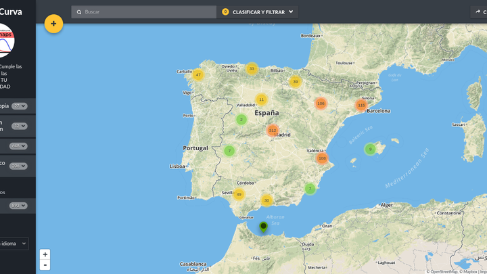Open the share arrow button at top right
Viewport: 487px width, 274px height.
point(478,12)
